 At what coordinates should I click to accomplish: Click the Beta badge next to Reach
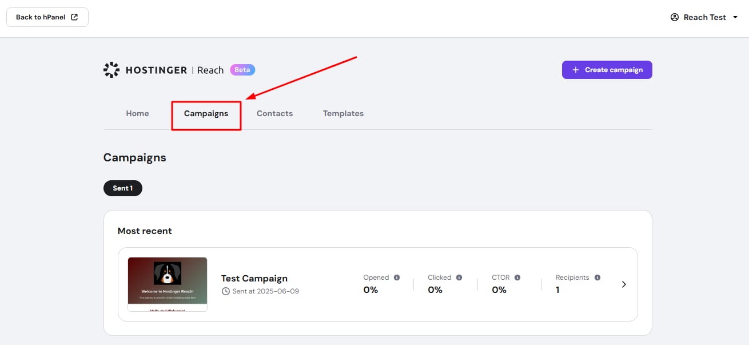(x=242, y=70)
